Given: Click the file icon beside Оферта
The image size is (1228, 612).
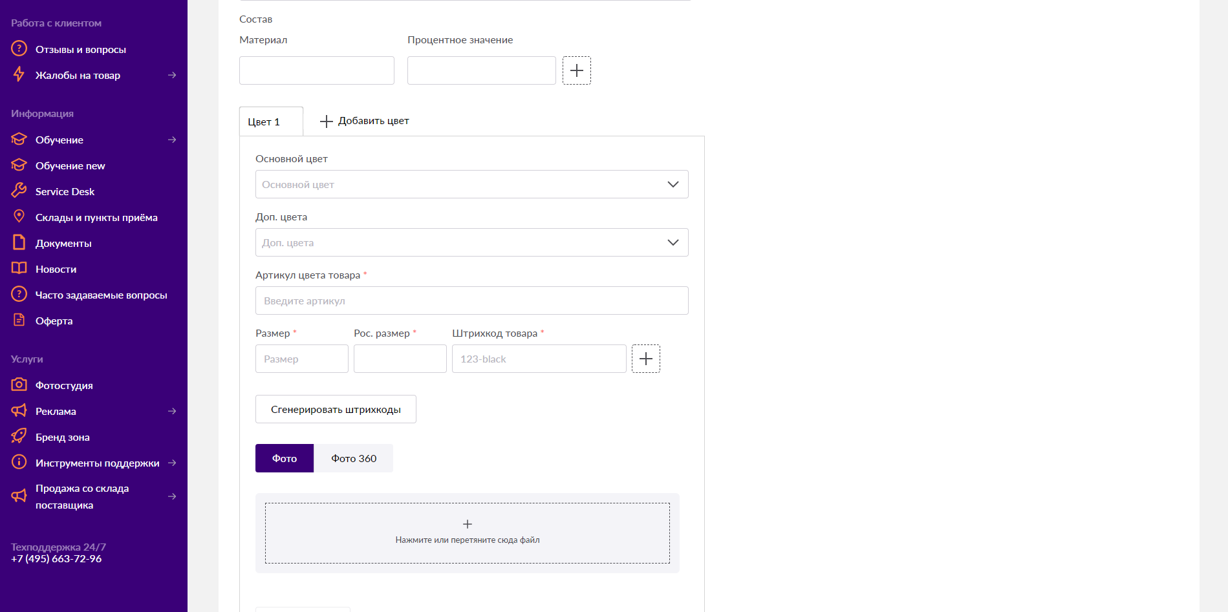Looking at the screenshot, I should click(19, 320).
